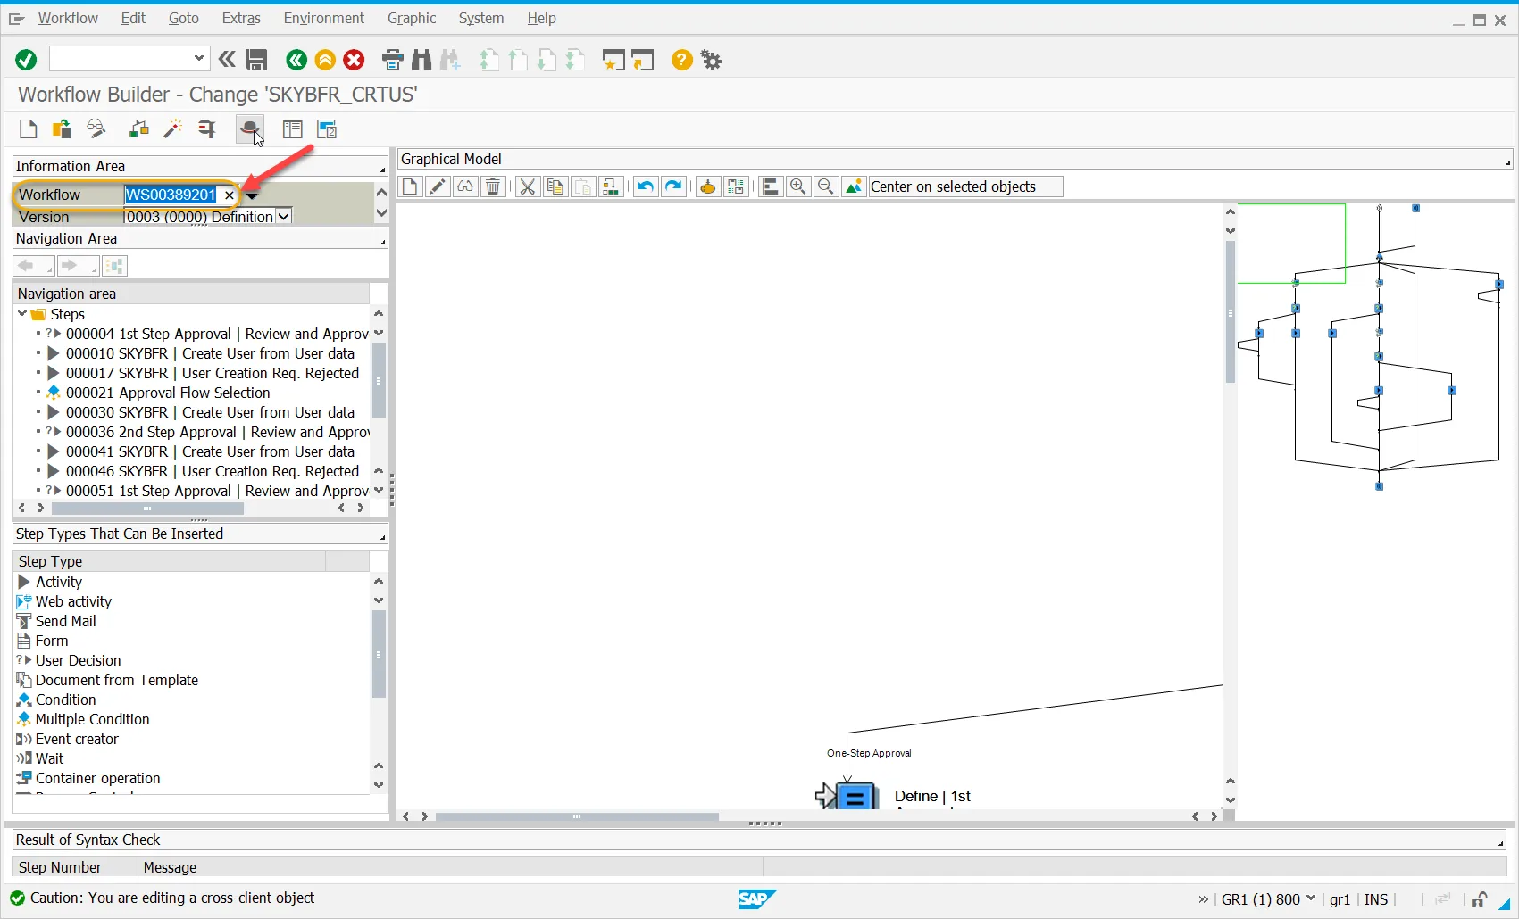Click the Undo icon in Graphical Model toolbar
The image size is (1519, 919).
(x=645, y=186)
